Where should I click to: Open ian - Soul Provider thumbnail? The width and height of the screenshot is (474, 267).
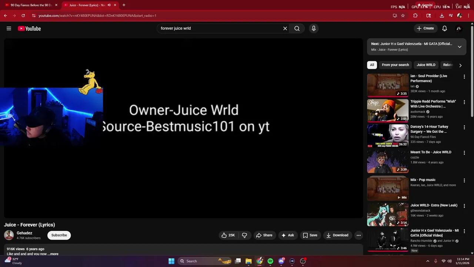[x=388, y=85]
